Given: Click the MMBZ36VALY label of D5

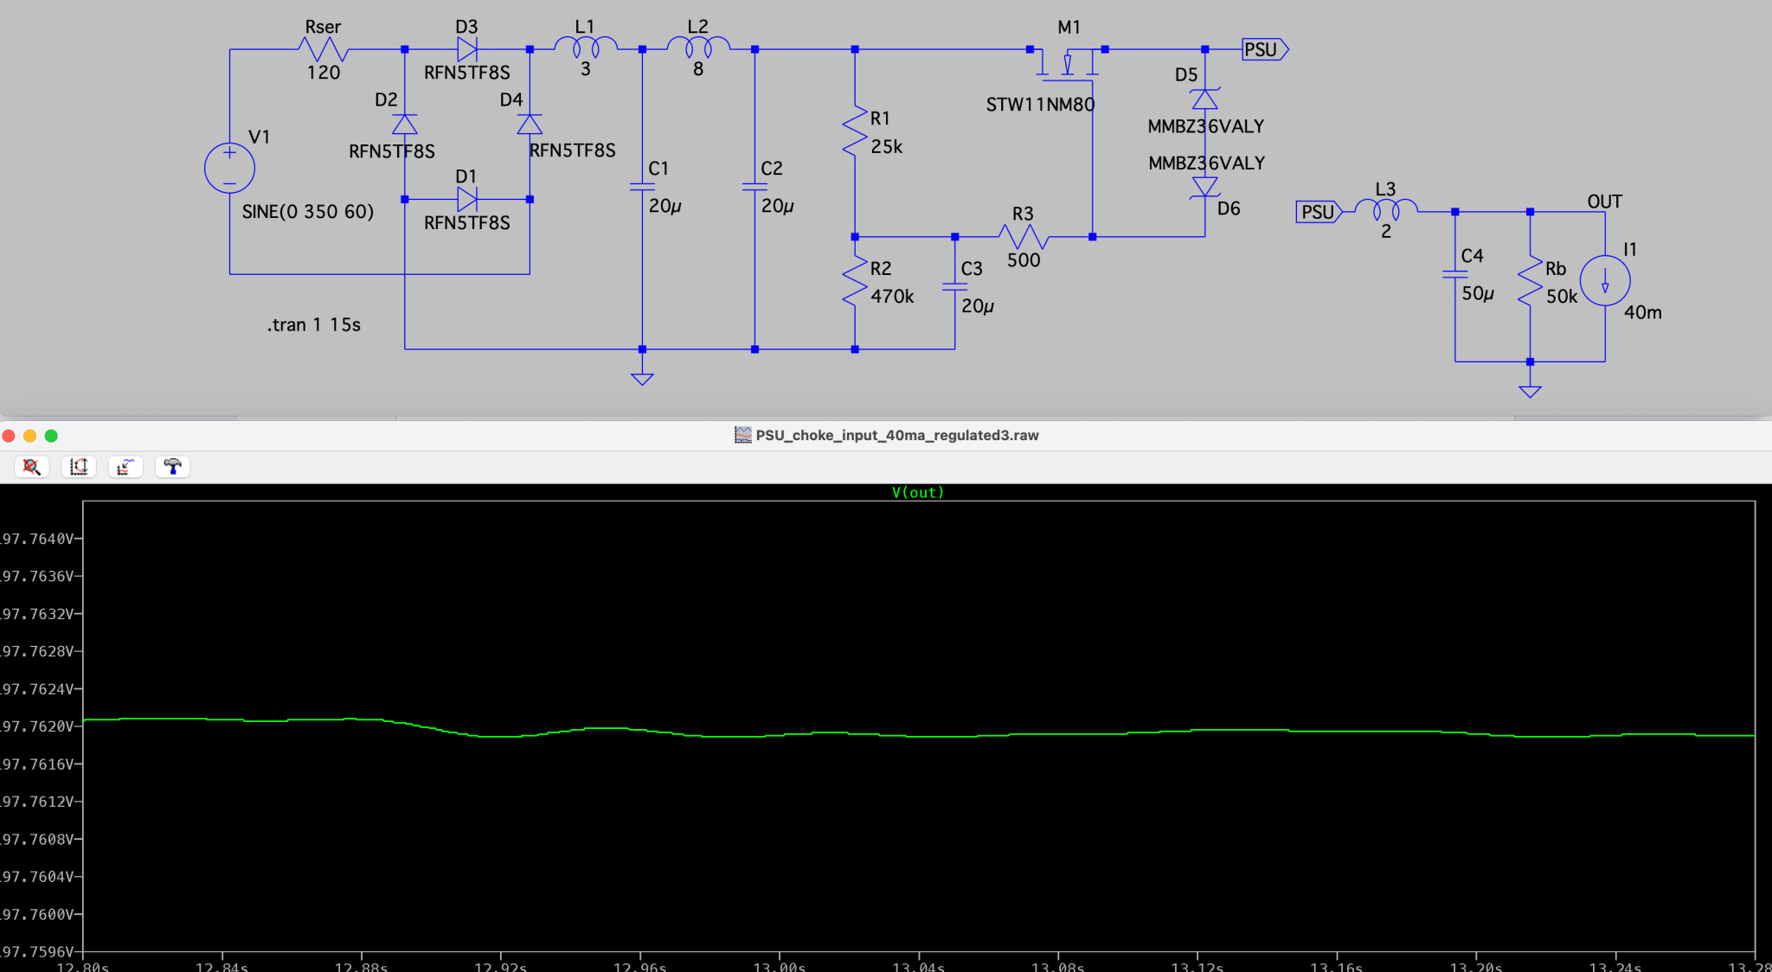Looking at the screenshot, I should [1206, 126].
